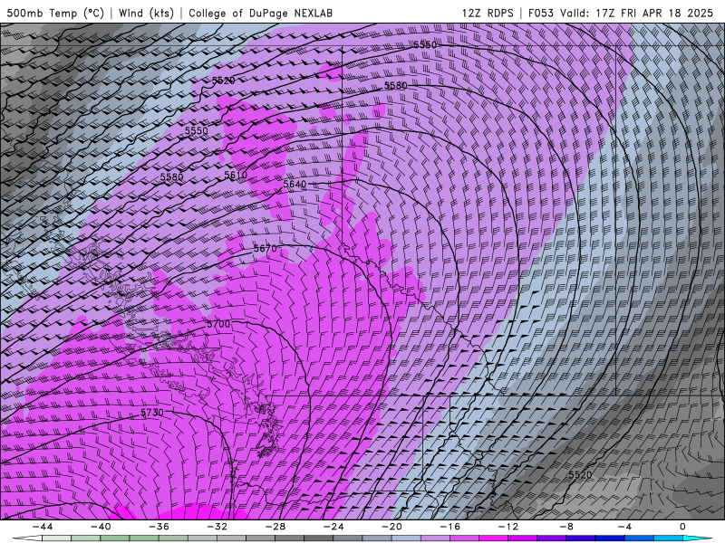The image size is (725, 543).
Task: Select the -24 color bar label
Action: click(333, 527)
